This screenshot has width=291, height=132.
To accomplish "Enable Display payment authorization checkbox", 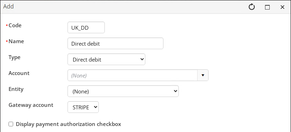I will tap(11, 124).
